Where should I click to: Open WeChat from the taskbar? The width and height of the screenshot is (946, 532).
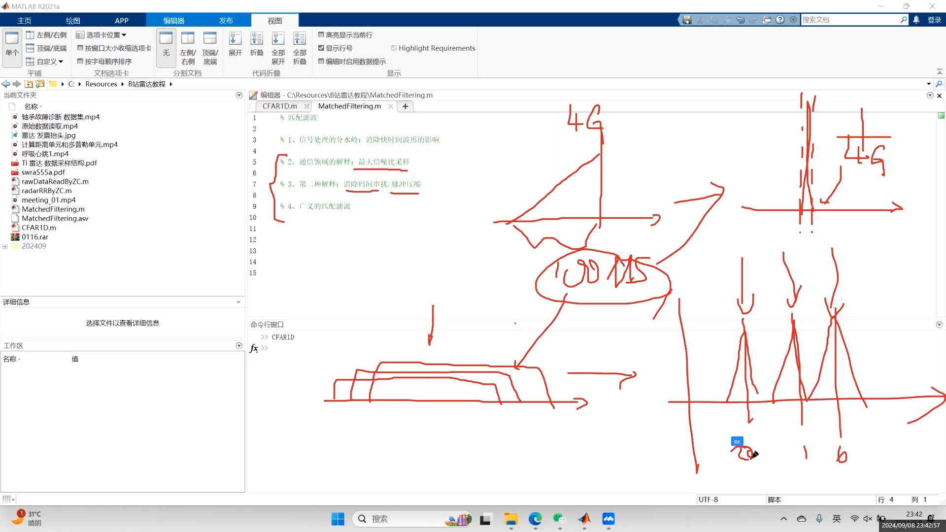(x=560, y=519)
